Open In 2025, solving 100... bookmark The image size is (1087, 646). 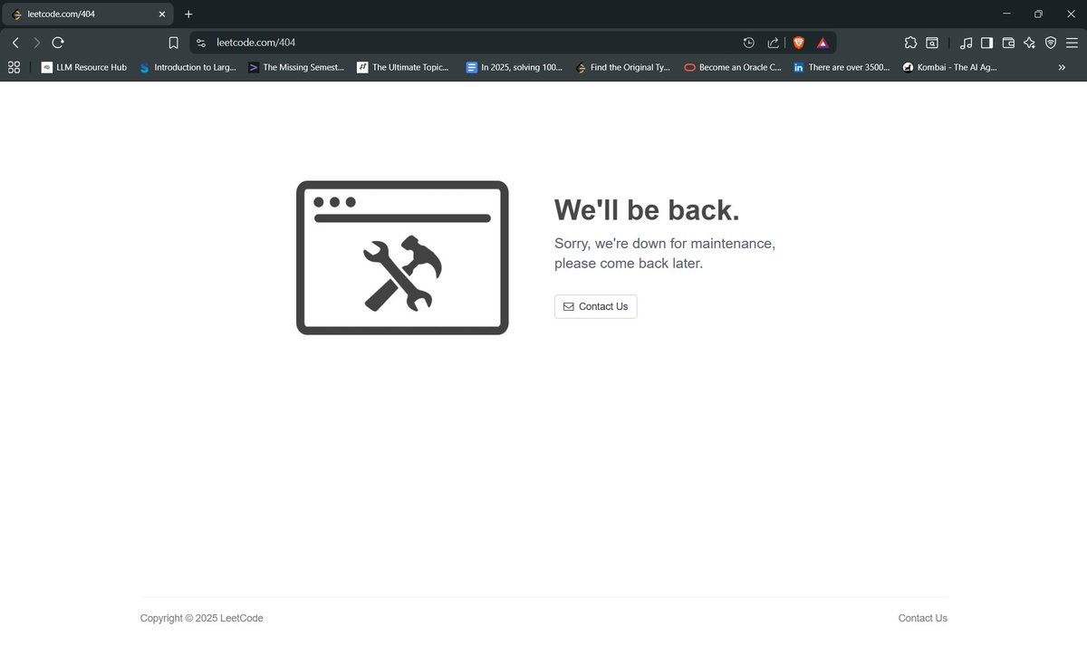(514, 67)
